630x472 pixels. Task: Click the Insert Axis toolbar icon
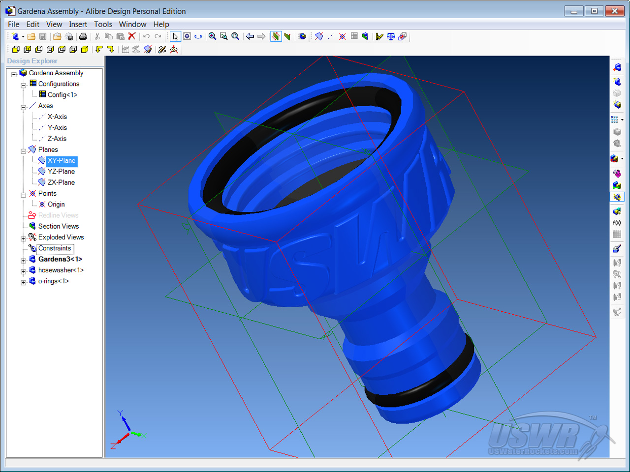[x=331, y=36]
